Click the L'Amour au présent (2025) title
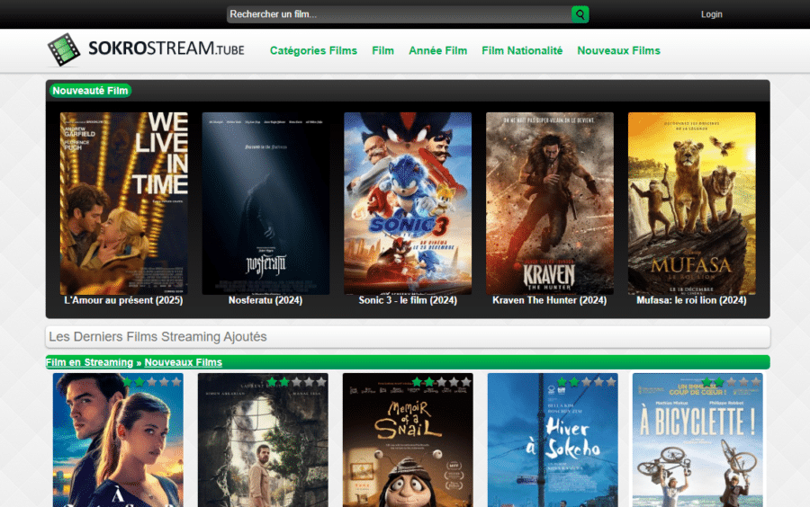810x507 pixels. point(123,300)
